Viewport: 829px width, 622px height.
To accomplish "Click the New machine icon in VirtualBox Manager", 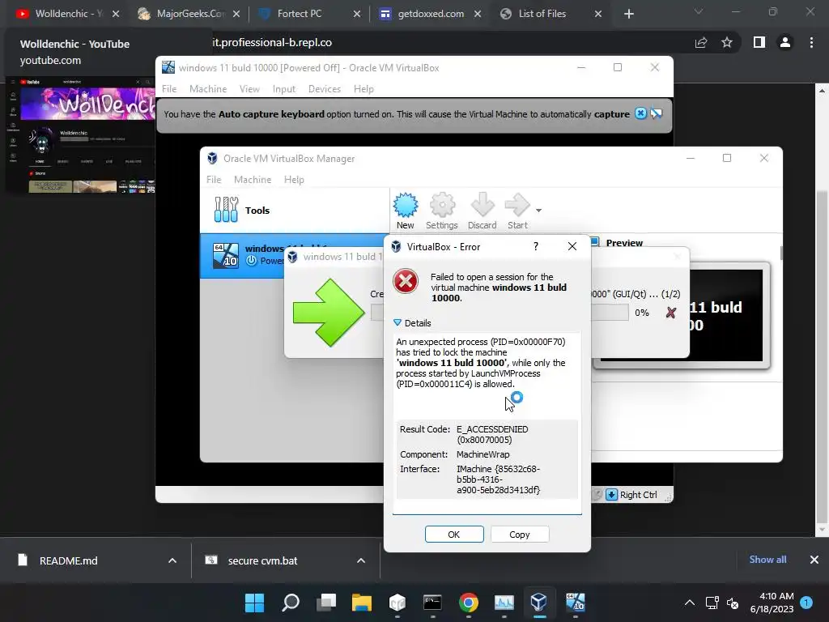I will [x=406, y=211].
